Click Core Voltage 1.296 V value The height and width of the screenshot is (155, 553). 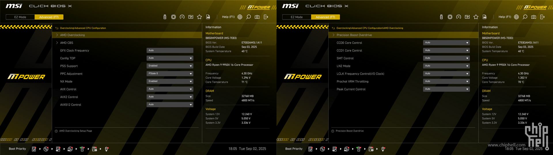point(246,78)
